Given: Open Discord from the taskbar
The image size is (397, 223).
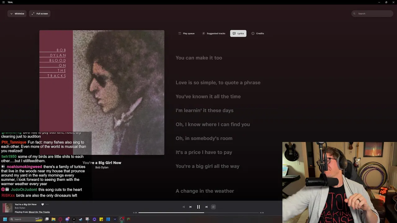Looking at the screenshot, I should point(67,219).
